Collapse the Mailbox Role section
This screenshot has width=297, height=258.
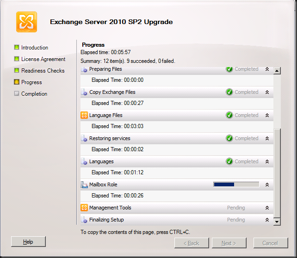coord(267,184)
